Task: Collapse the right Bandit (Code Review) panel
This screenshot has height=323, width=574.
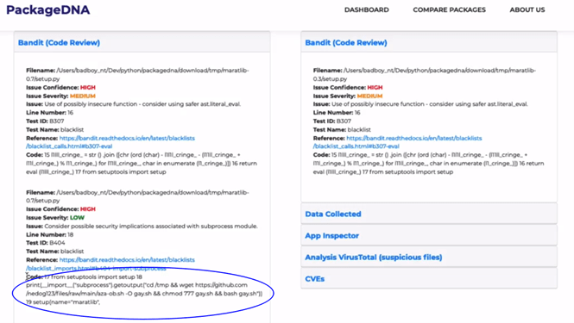Action: tap(346, 43)
